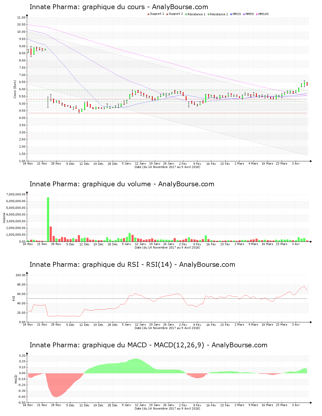Click the 2,000,000.00 volume axis value
Screen dimensions: 322x416
pos(16,228)
